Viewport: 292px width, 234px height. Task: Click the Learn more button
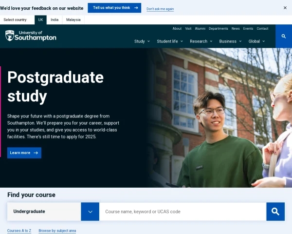pyautogui.click(x=24, y=153)
